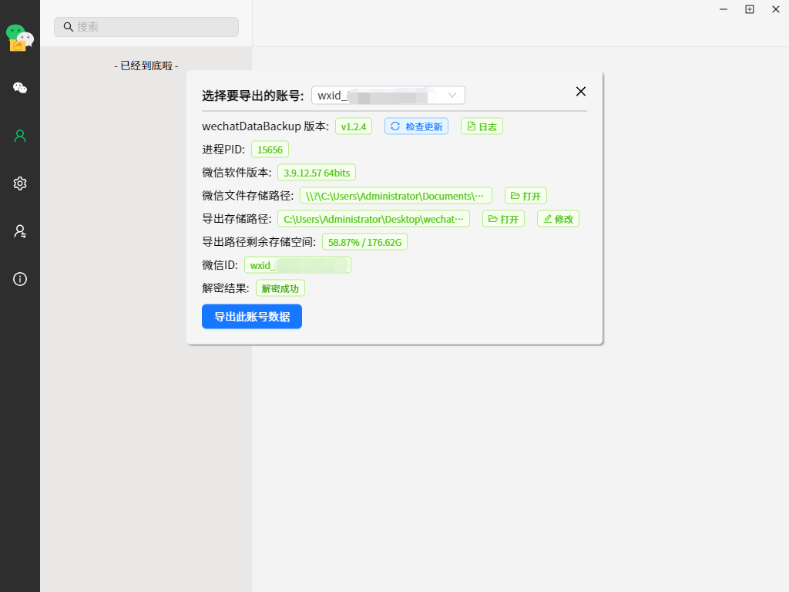Expand the account selection dropdown arrow
The width and height of the screenshot is (789, 592).
tap(452, 95)
